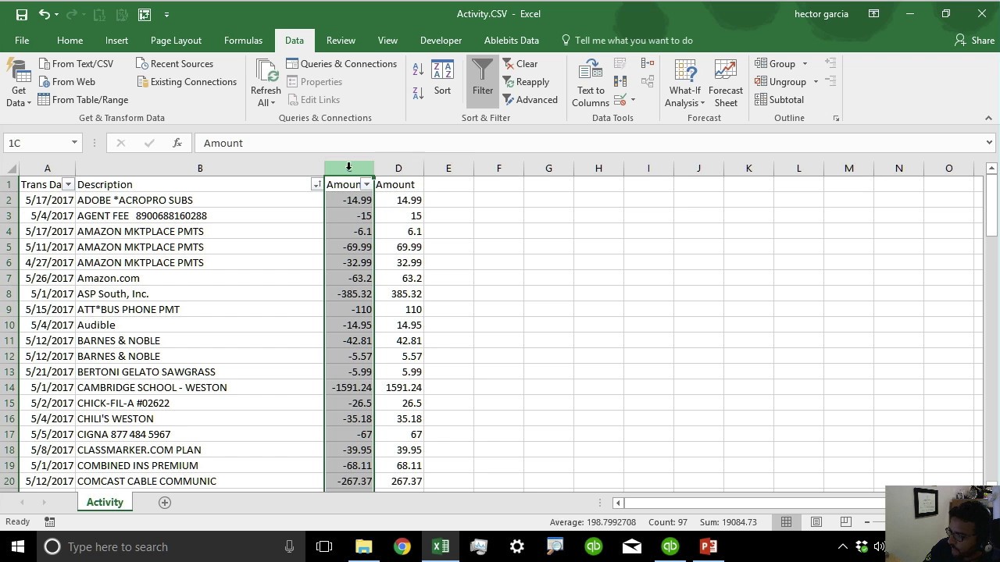The height and width of the screenshot is (562, 1000).
Task: Switch to the Page Layout tab
Action: click(176, 41)
